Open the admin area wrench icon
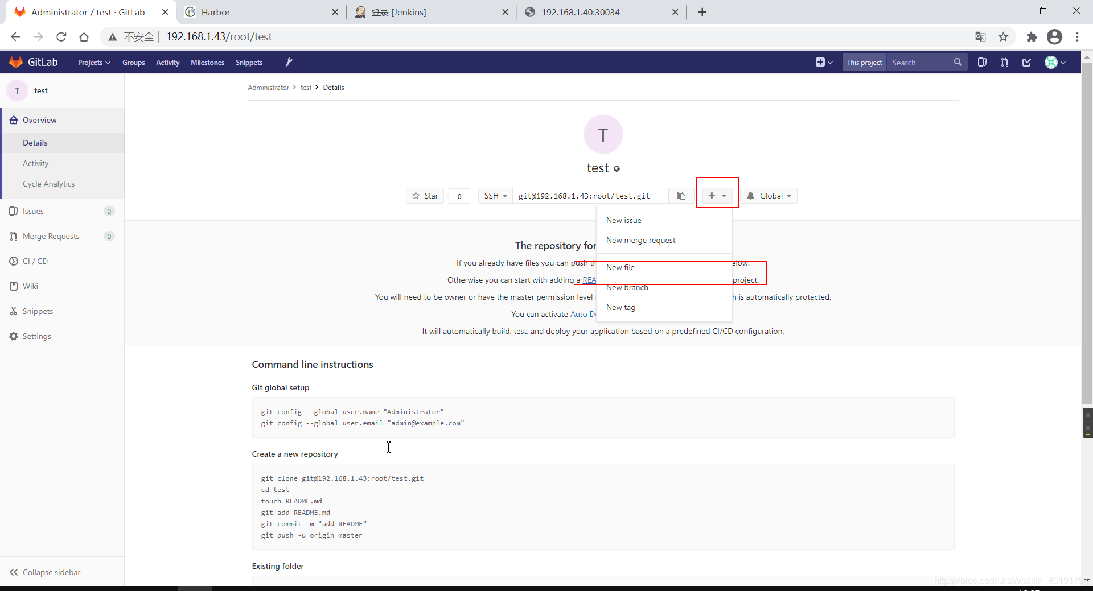This screenshot has width=1093, height=591. pyautogui.click(x=289, y=62)
